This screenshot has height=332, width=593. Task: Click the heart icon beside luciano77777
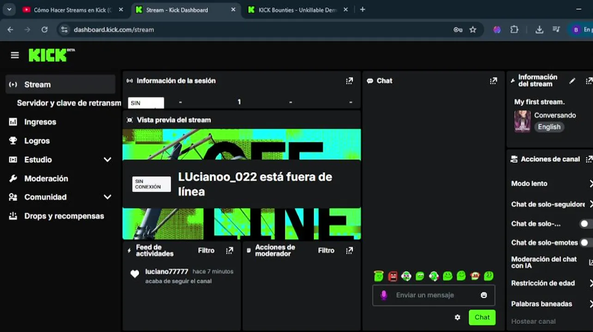click(134, 274)
